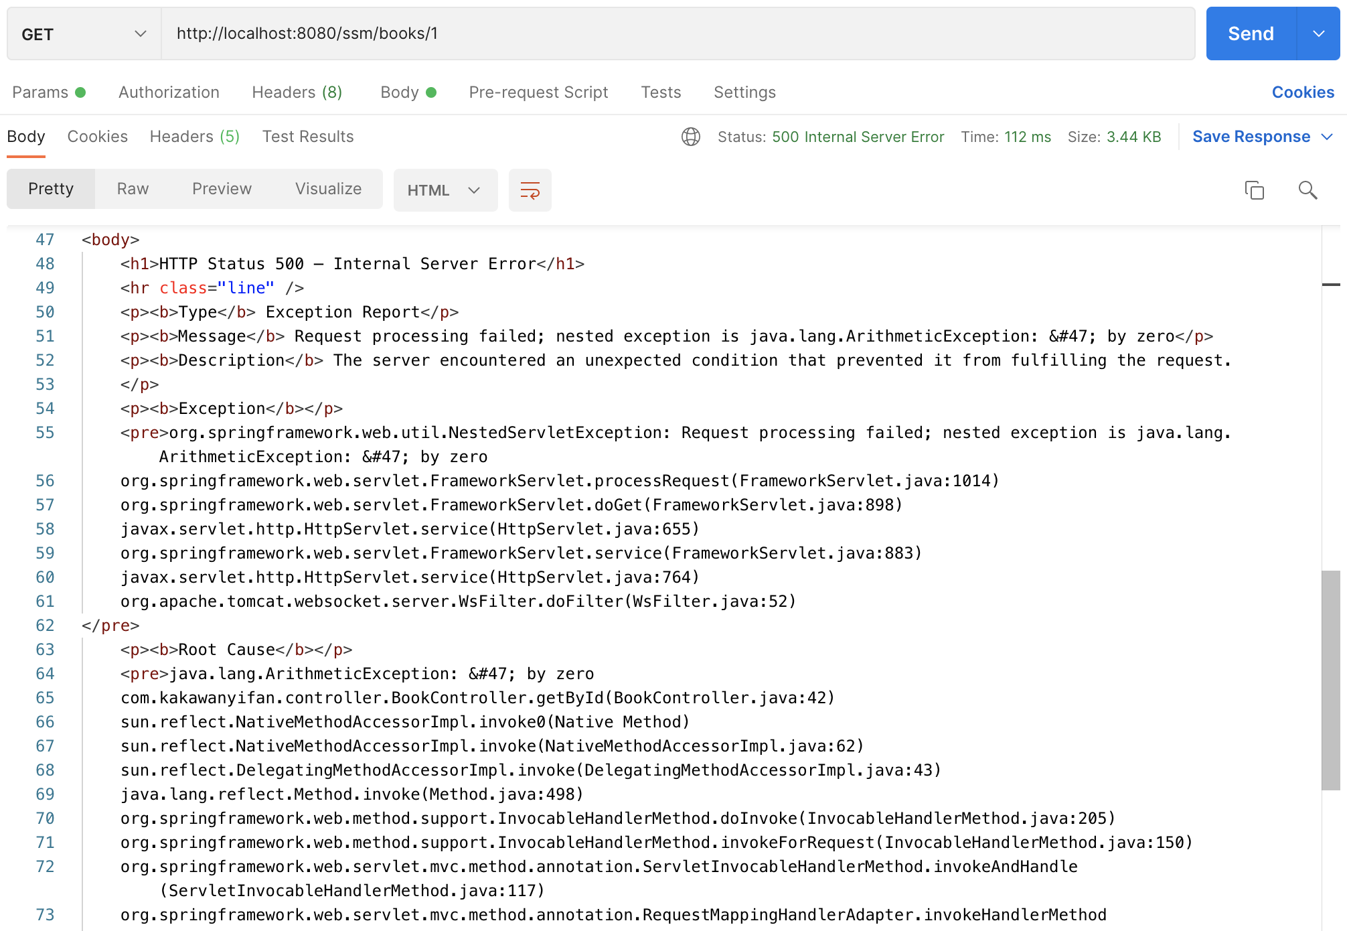Switch to Preview view mode
The height and width of the screenshot is (931, 1347).
222,190
